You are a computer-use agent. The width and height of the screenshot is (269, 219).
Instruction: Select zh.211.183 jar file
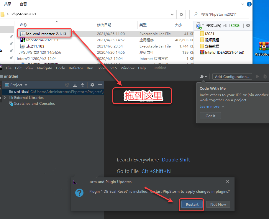tap(35, 46)
